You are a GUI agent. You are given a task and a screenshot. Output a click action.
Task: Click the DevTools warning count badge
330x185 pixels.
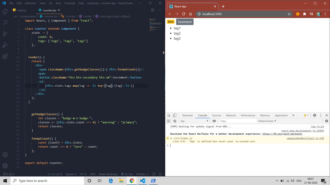[x=306, y=115]
